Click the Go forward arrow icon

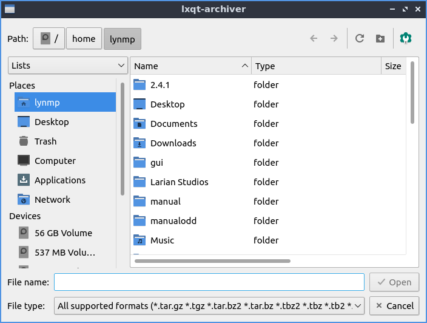(x=334, y=38)
